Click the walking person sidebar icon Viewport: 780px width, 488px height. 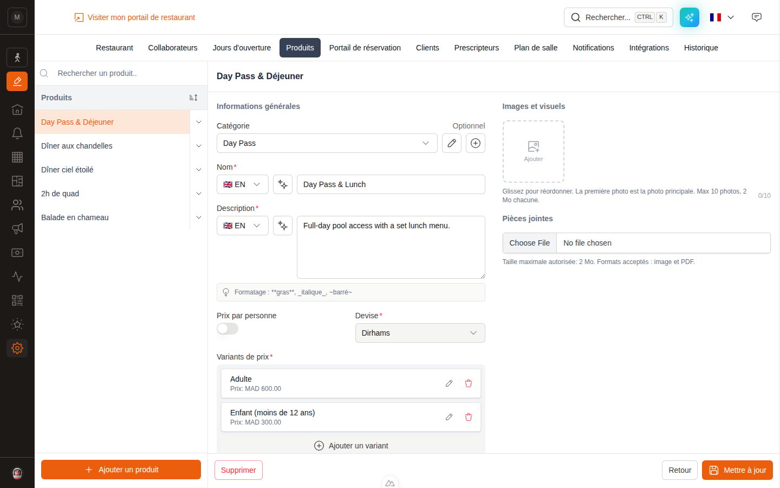(x=17, y=57)
